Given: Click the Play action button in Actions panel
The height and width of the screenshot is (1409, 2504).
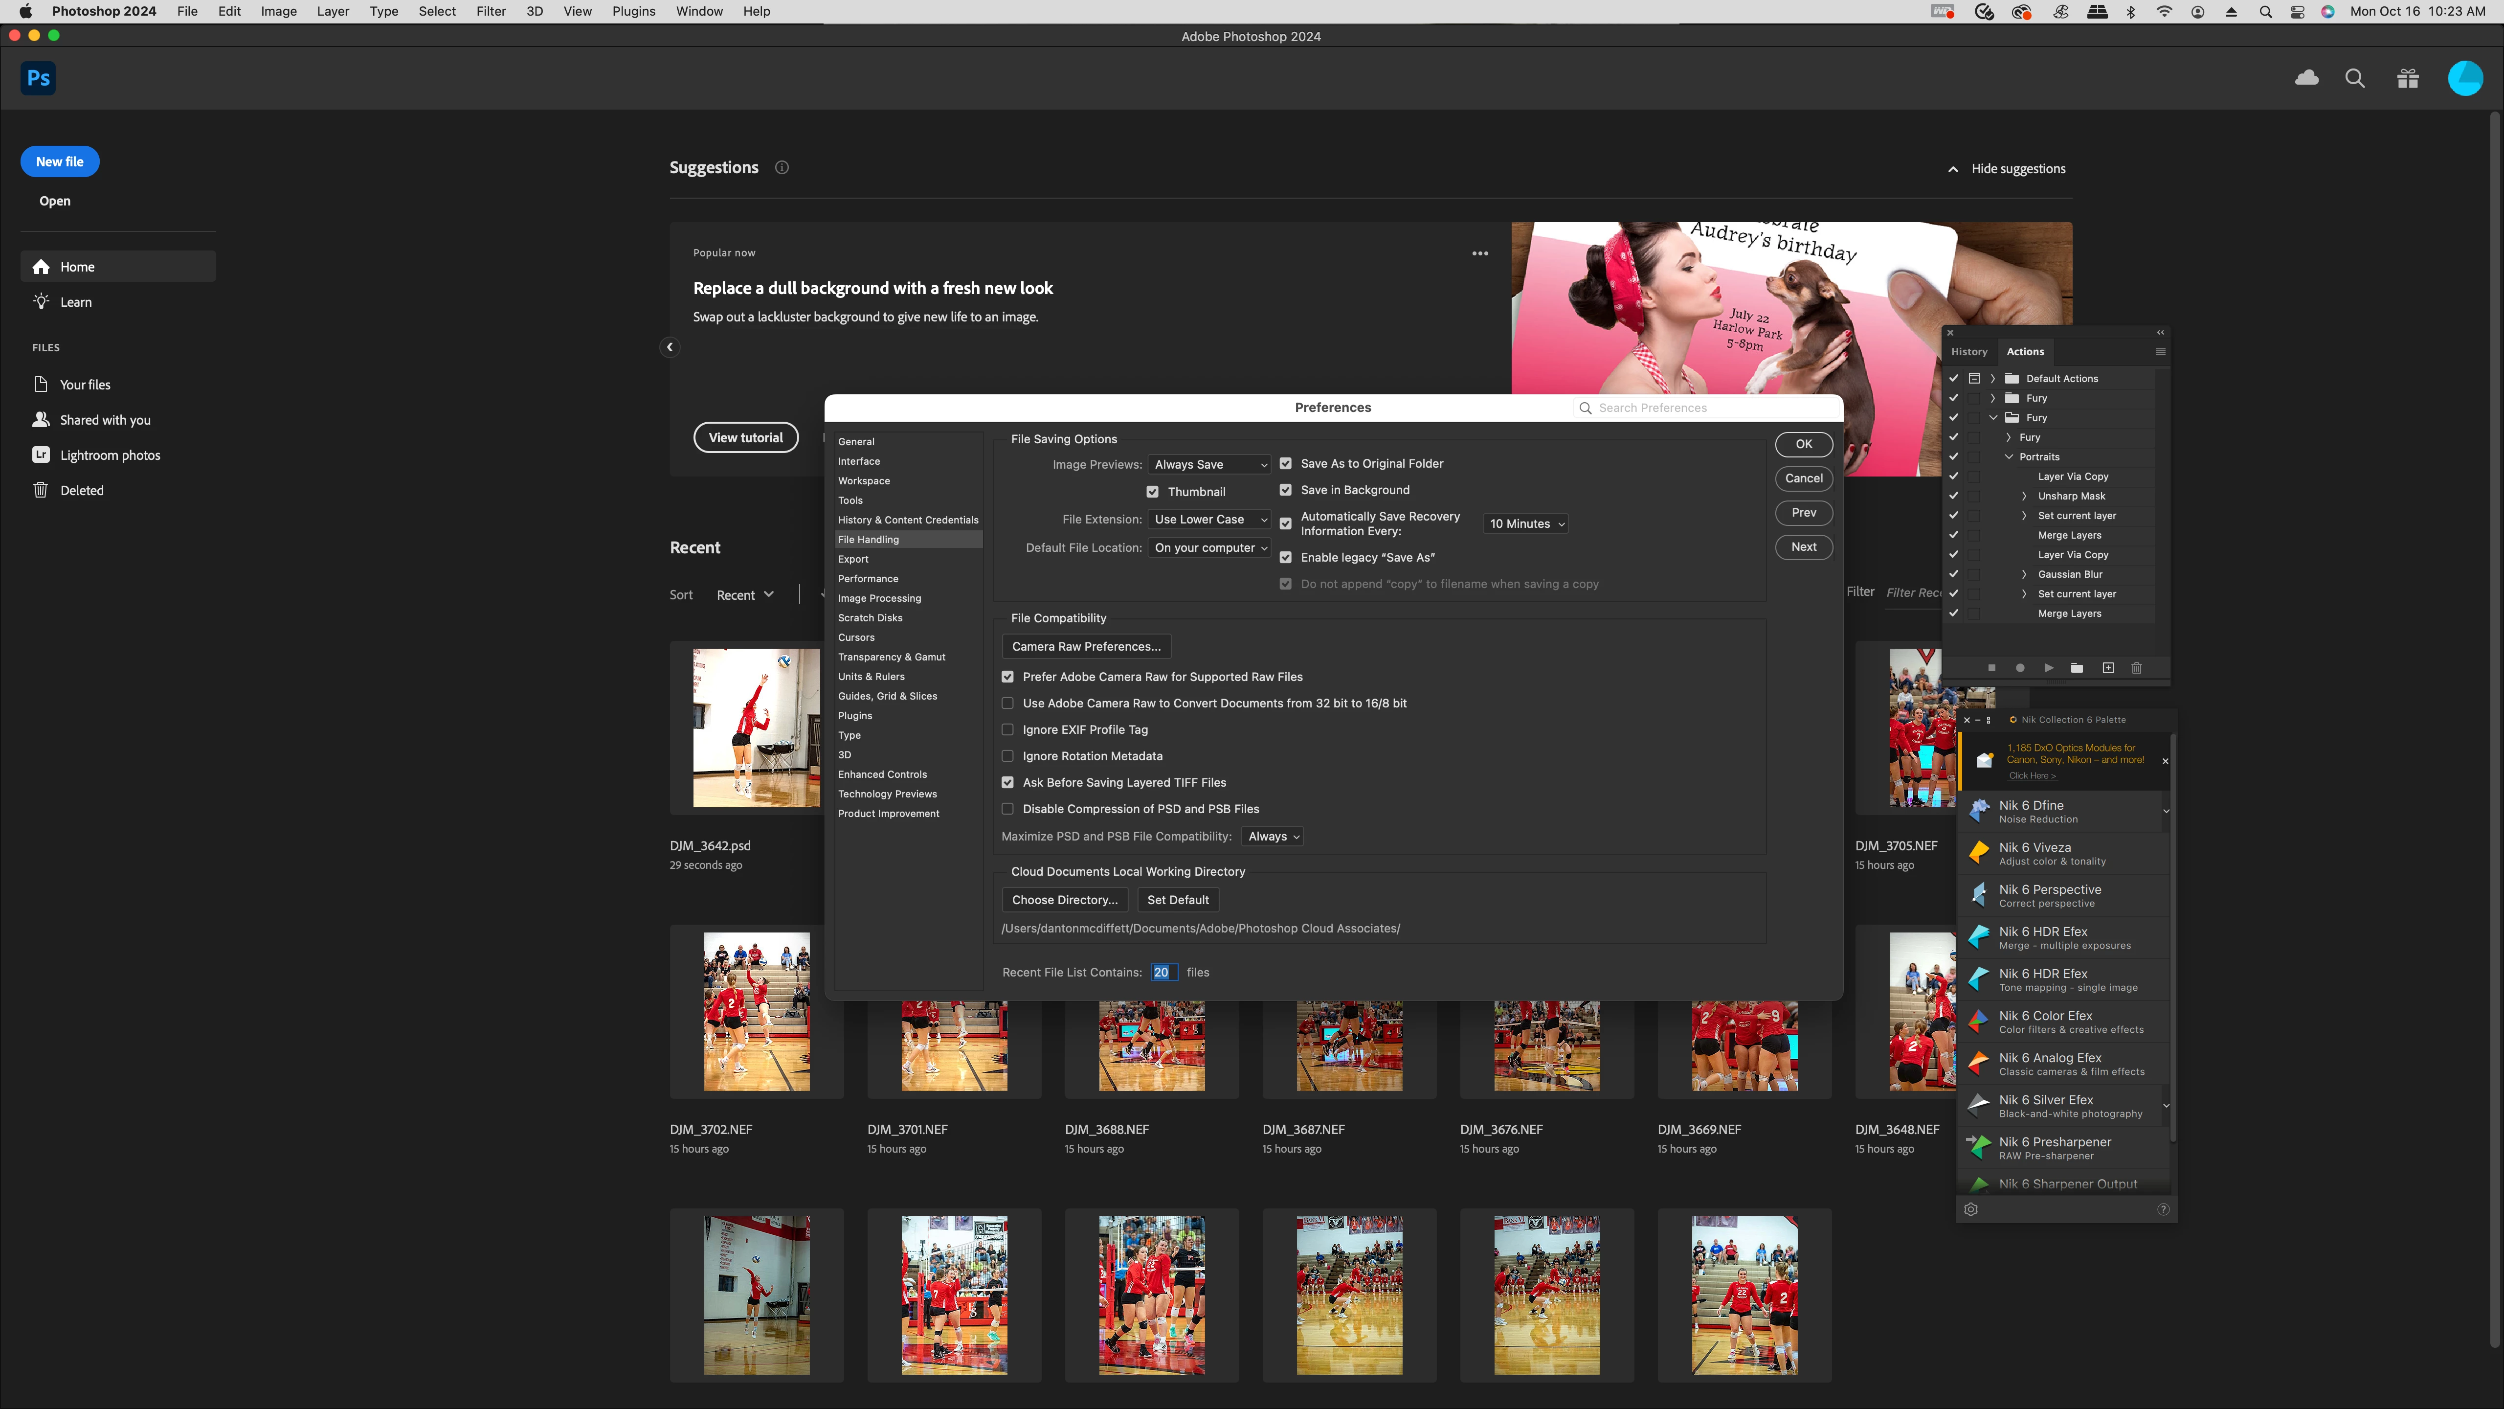Looking at the screenshot, I should (x=2048, y=668).
